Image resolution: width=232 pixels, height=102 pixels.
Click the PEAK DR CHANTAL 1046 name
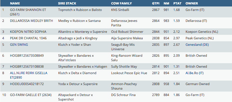[29, 38]
